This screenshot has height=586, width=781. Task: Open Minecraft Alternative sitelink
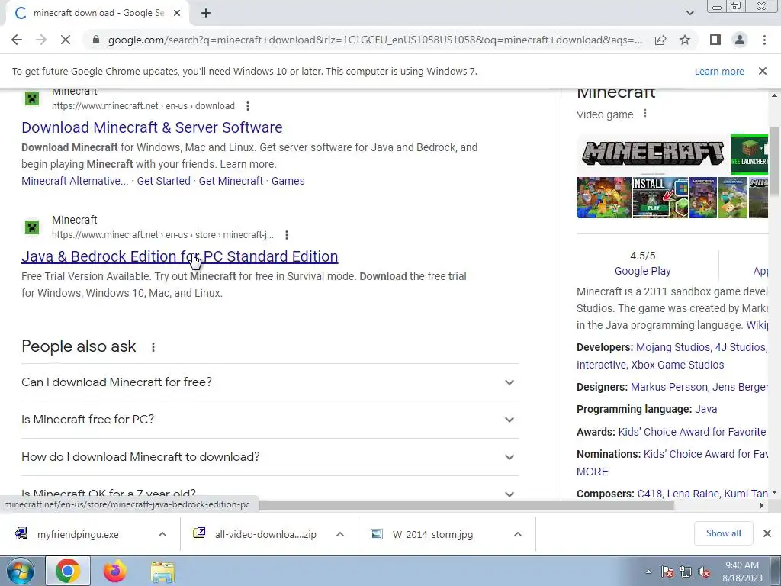pos(75,181)
